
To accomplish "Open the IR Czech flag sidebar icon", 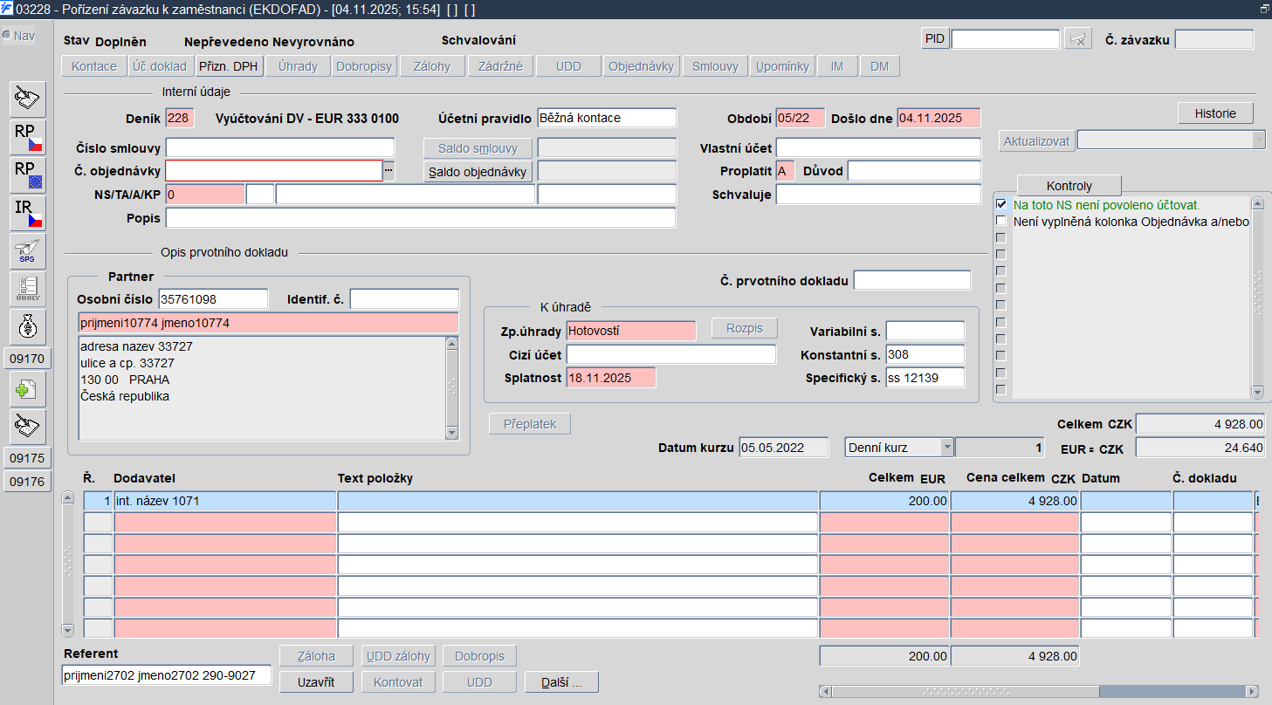I will pyautogui.click(x=28, y=213).
